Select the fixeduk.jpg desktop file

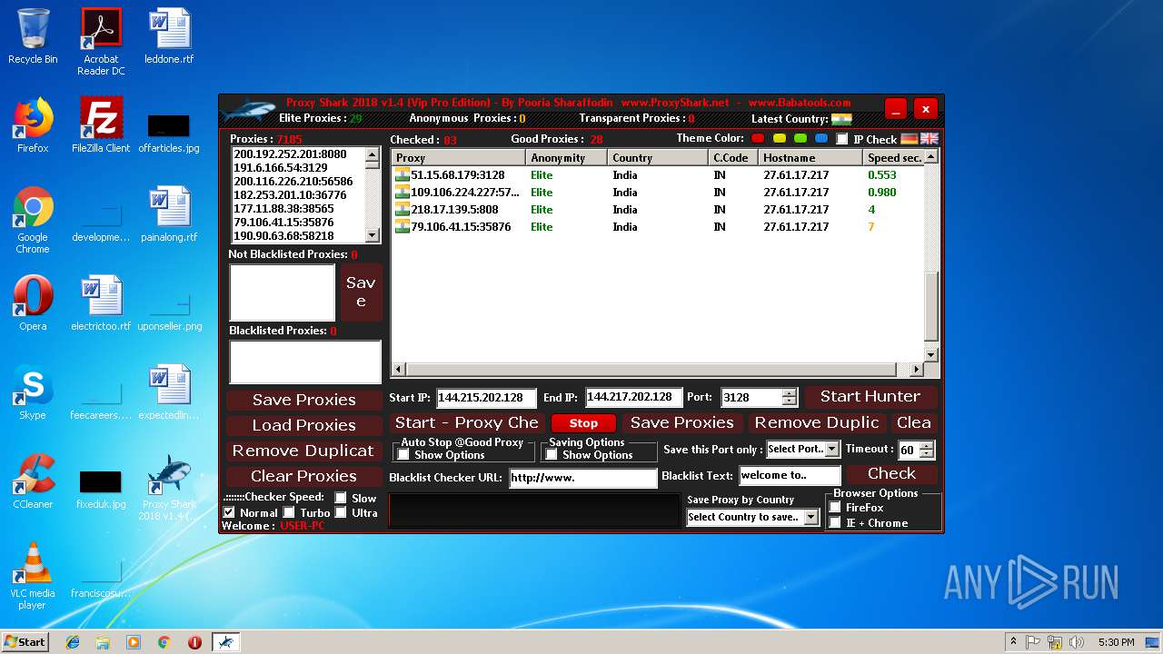pos(101,489)
